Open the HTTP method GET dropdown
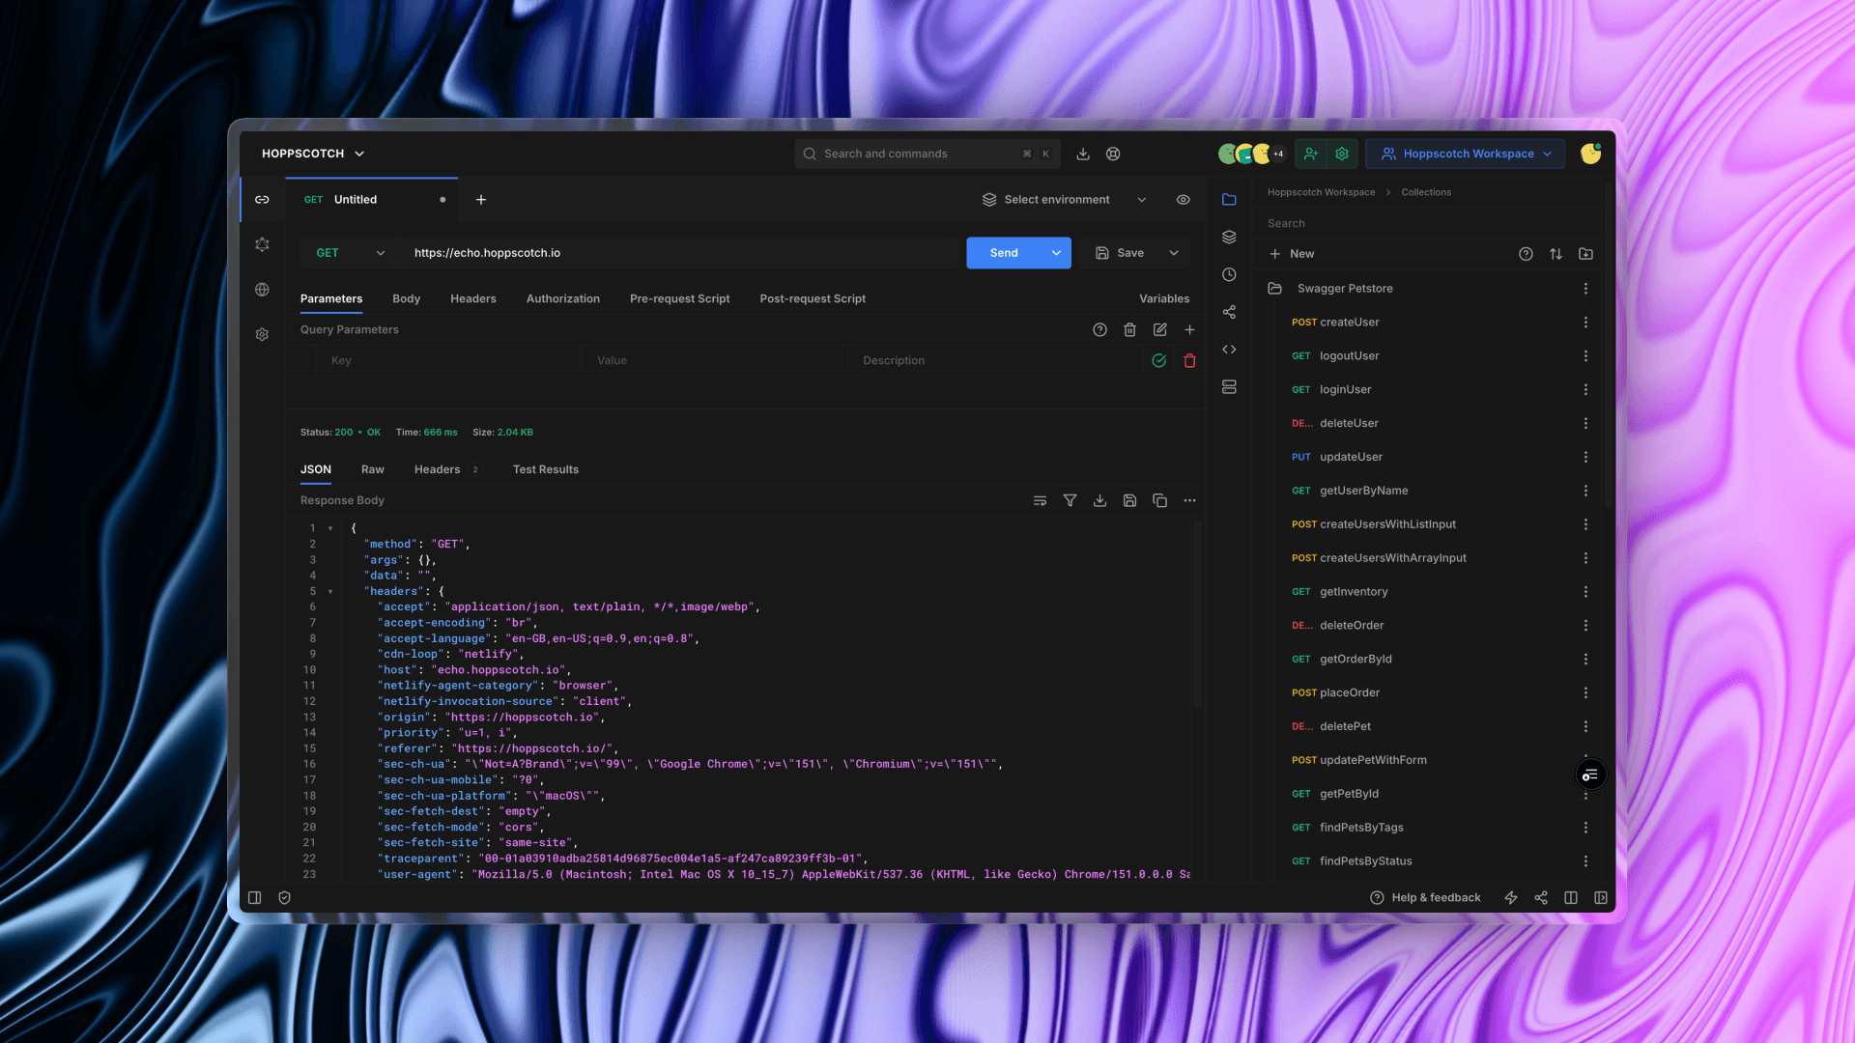 (350, 253)
